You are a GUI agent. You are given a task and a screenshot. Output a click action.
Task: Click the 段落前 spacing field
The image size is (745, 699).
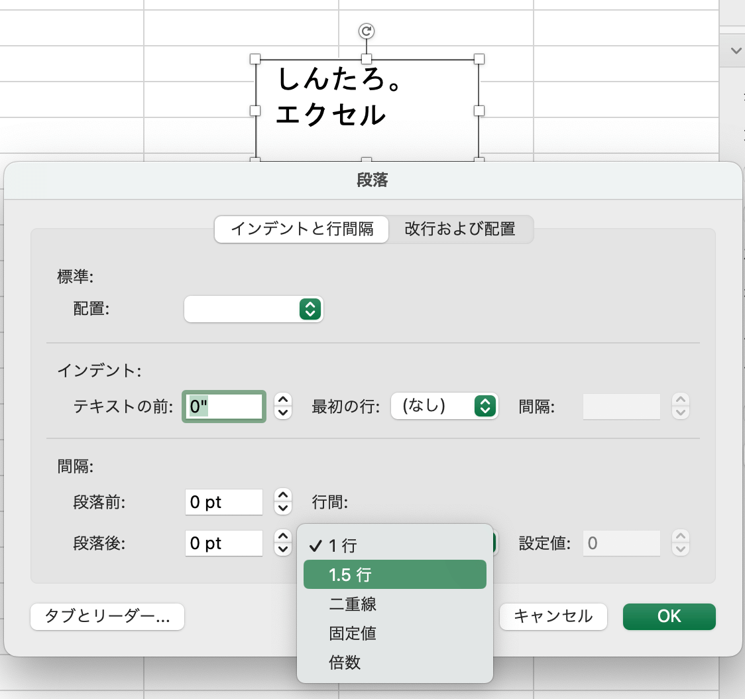pos(224,502)
